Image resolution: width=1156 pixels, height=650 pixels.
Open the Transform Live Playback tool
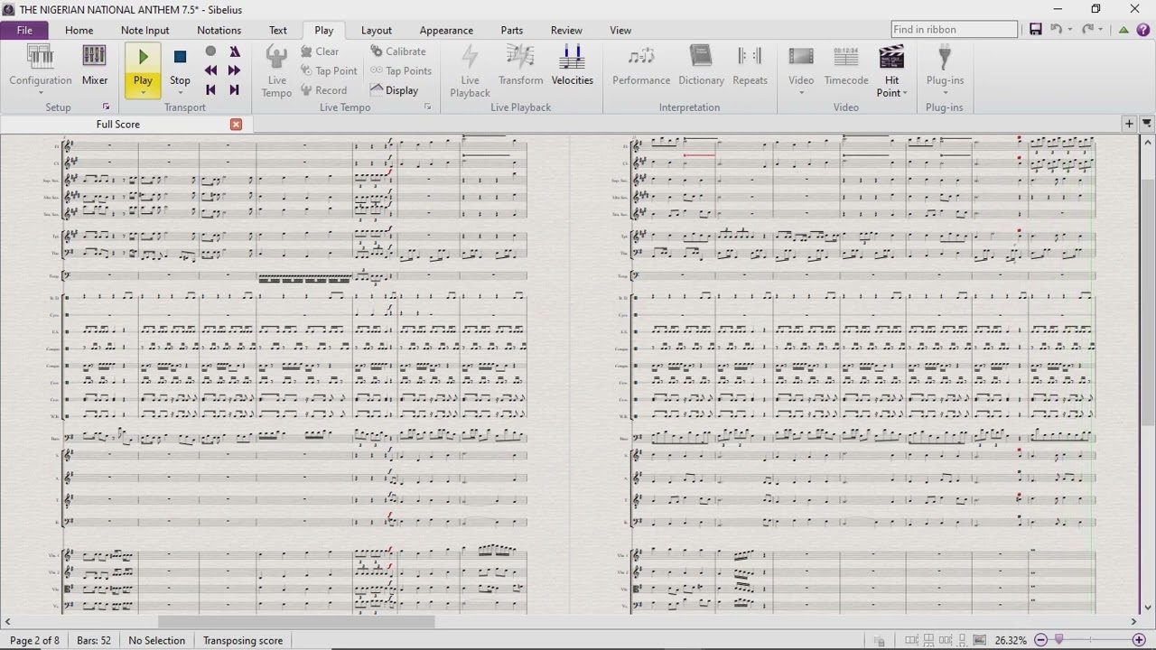[x=520, y=65]
